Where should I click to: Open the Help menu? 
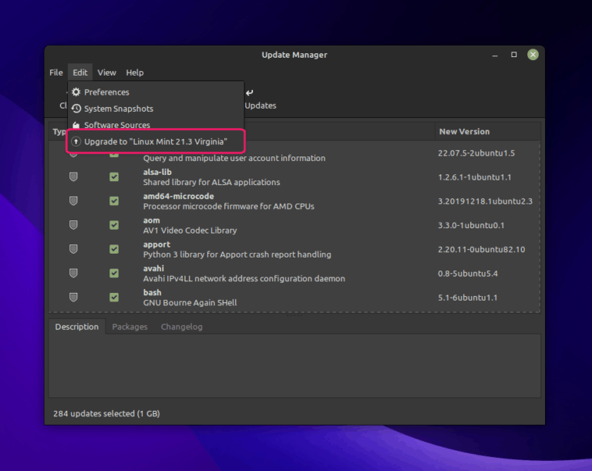tap(134, 72)
